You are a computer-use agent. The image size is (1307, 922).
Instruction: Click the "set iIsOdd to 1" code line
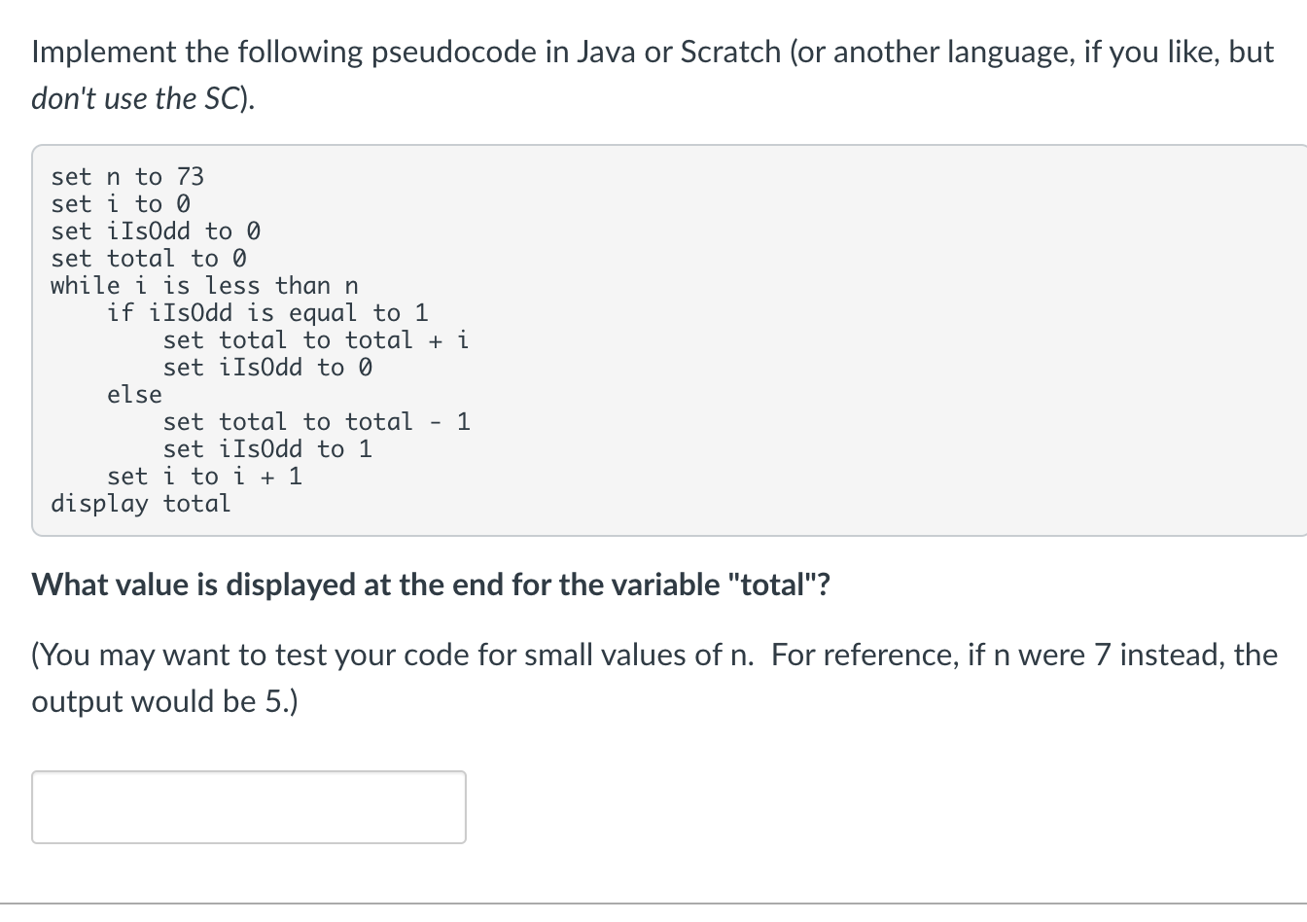[267, 449]
